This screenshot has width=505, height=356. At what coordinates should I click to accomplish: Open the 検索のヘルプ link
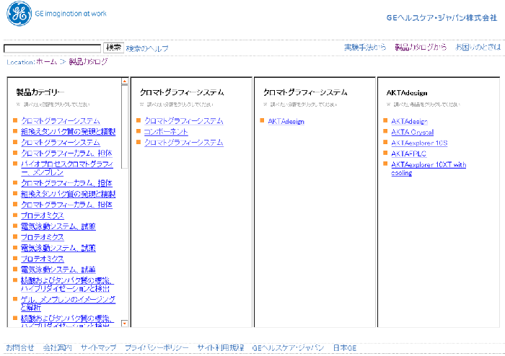point(147,48)
